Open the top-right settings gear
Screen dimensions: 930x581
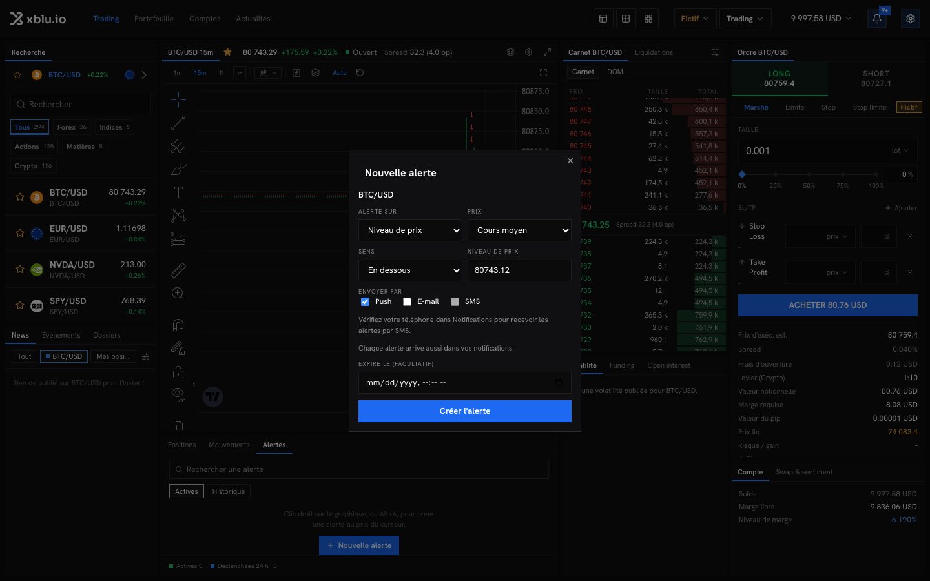[911, 19]
